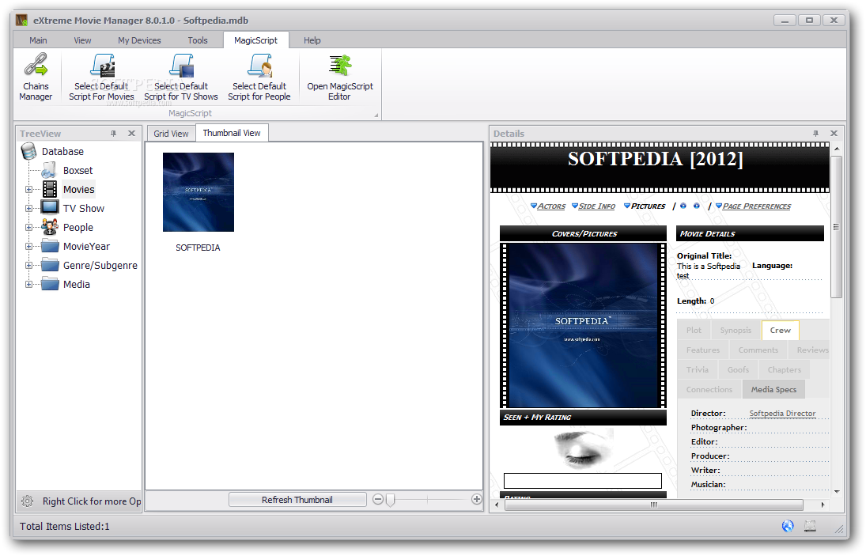Image resolution: width=866 pixels, height=556 pixels.
Task: Expand the MagicScript group dialog launcher
Action: click(376, 115)
